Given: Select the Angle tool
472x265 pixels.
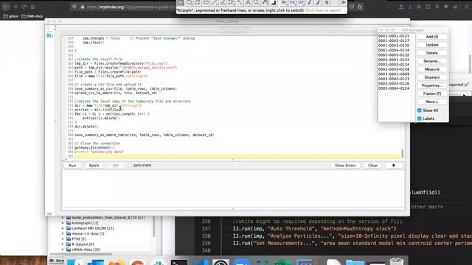Looking at the screenshot, I should tap(223, 3).
